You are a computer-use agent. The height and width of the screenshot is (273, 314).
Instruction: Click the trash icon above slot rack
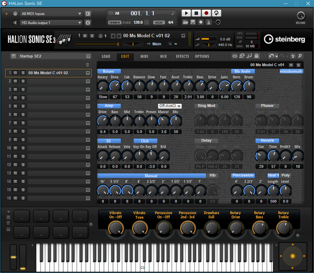click(x=88, y=65)
